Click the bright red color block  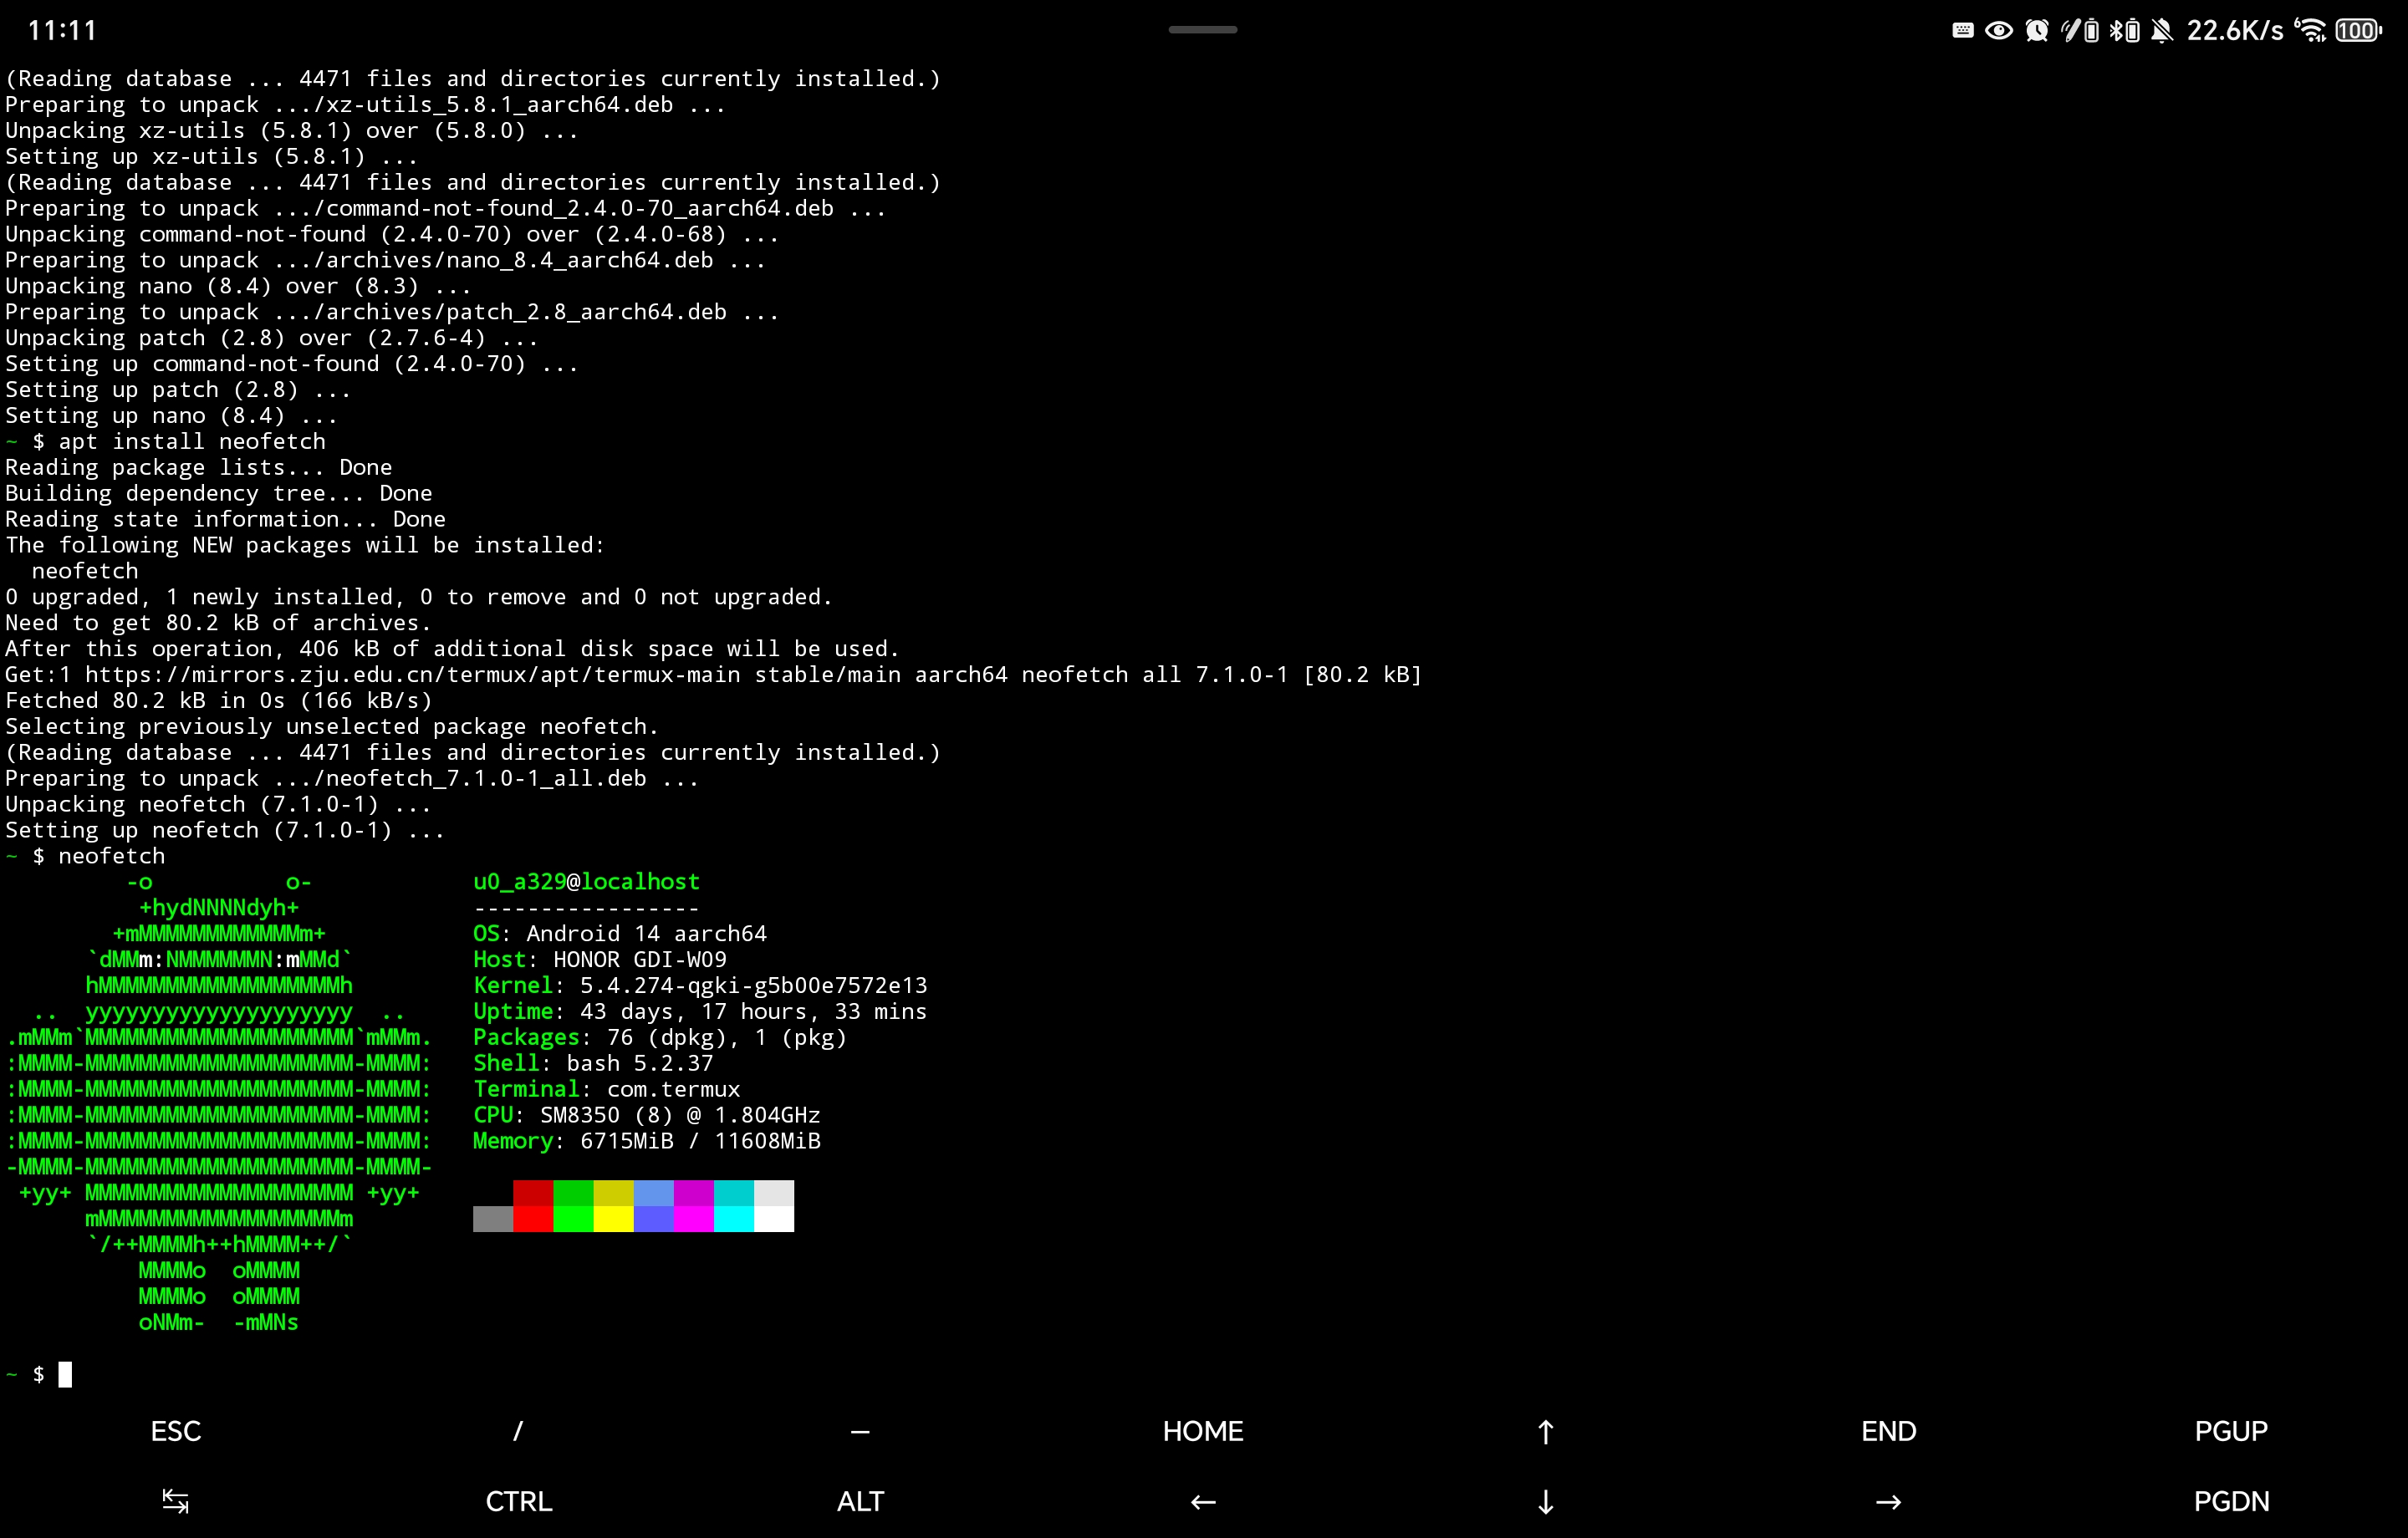(x=533, y=1219)
